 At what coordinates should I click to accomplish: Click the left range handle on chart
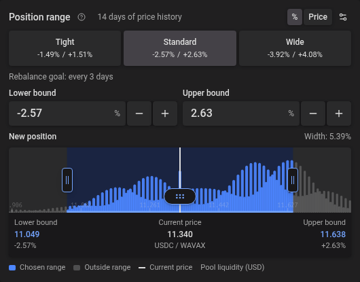(x=67, y=180)
